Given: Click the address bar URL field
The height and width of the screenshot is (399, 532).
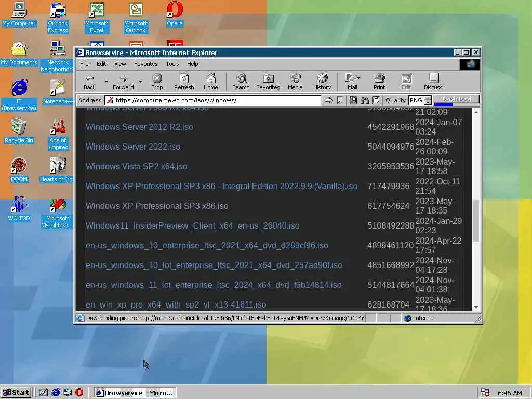Looking at the screenshot, I should click(213, 100).
